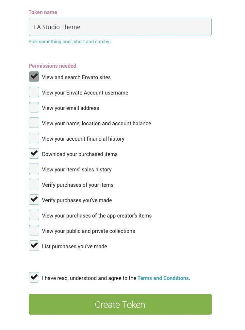
Task: Open the Terms and Conditions link
Action: click(163, 278)
